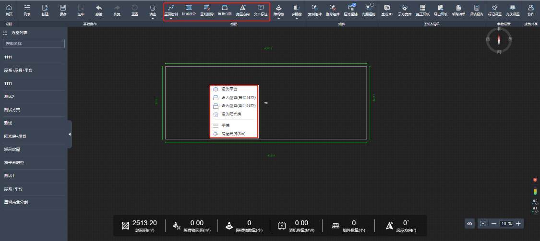Zoom out with the minus button
Image resolution: width=540 pixels, height=241 pixels.
pos(494,223)
